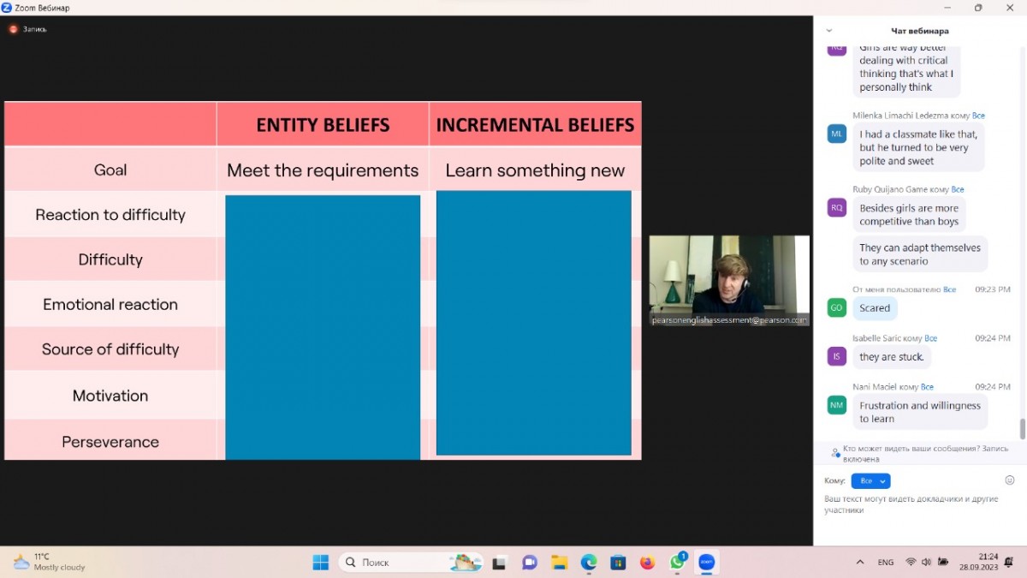Open Microsoft Edge from the taskbar
The image size is (1027, 578).
pos(589,563)
